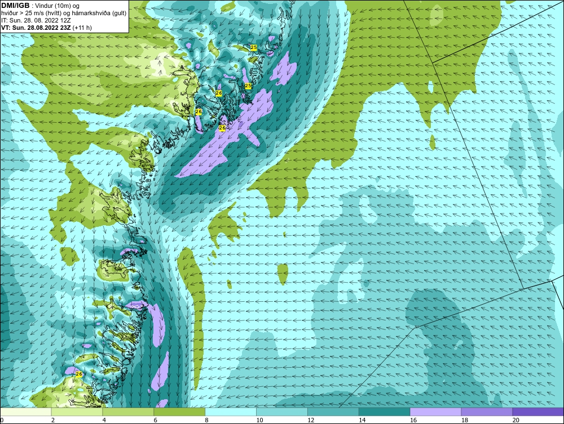Viewport: 564px width, 424px height.
Task: Click the 6–8 m/s olive green legend swatch
Action: pyautogui.click(x=179, y=412)
